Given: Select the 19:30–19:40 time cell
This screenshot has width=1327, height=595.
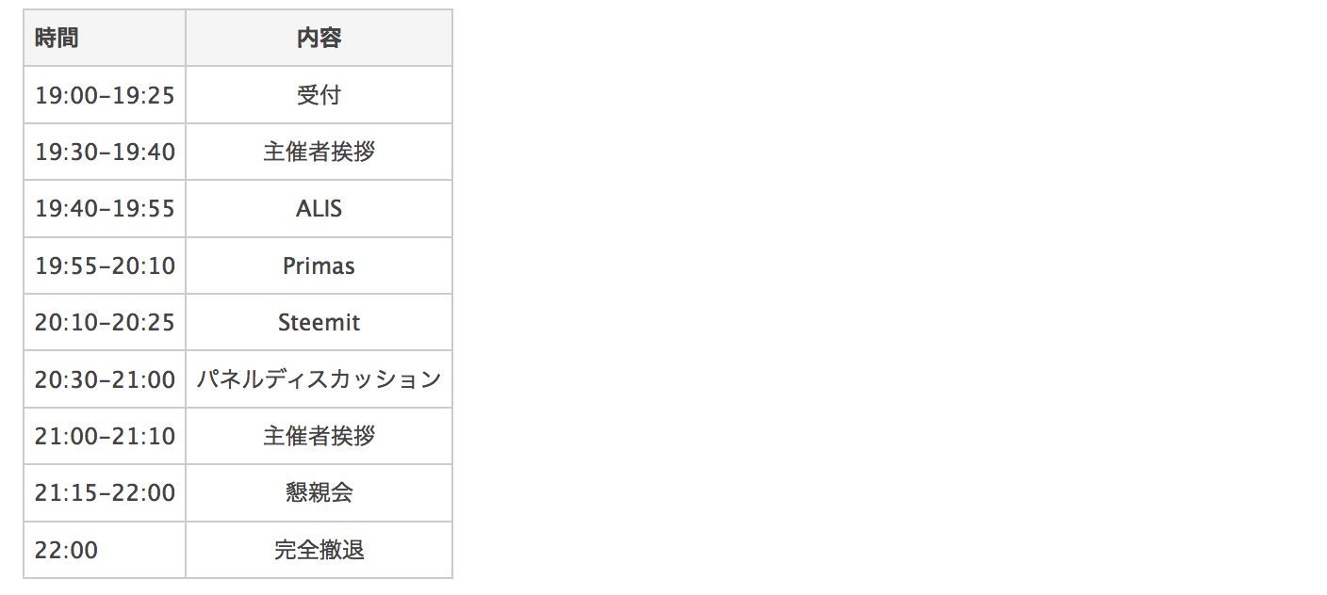Looking at the screenshot, I should pos(105,152).
